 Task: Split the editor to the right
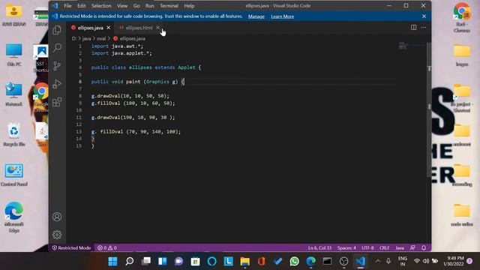click(x=413, y=27)
